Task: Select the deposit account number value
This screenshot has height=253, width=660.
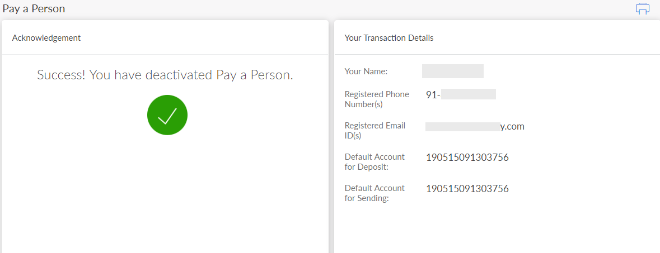Action: [x=467, y=157]
